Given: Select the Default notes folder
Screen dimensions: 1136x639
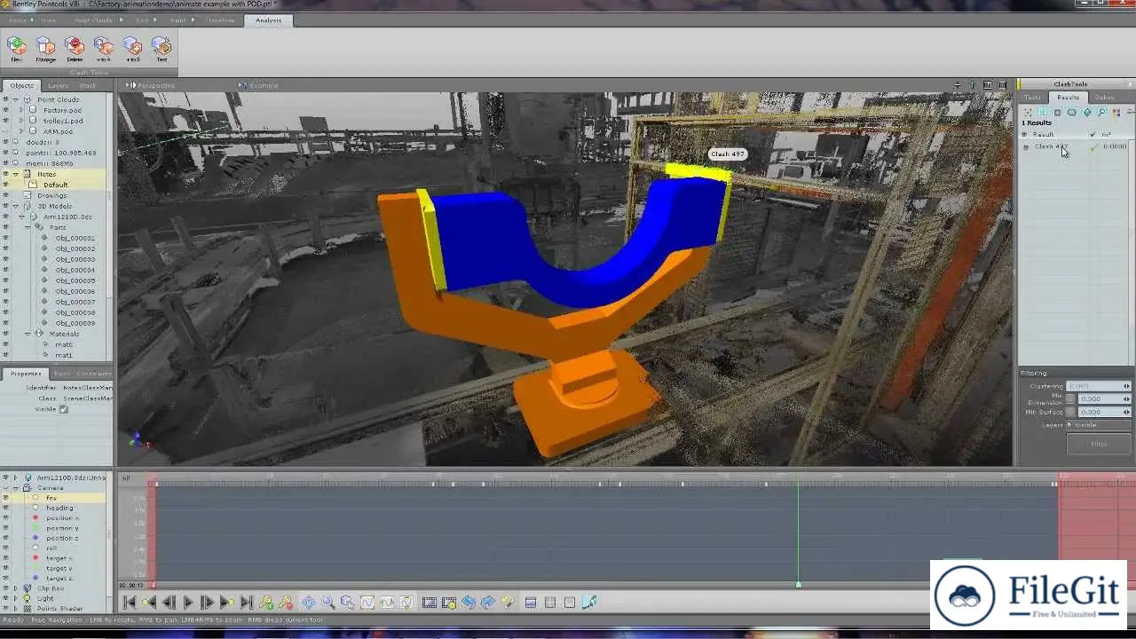Looking at the screenshot, I should 56,185.
